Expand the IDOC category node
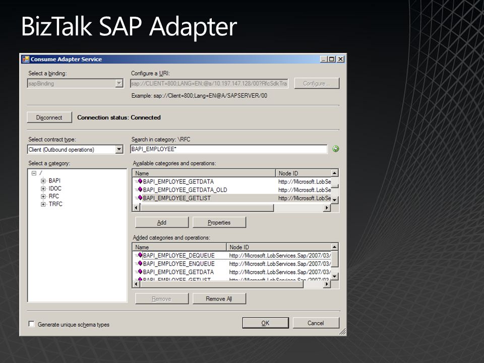Viewport: 484px width, 363px height. click(x=43, y=189)
